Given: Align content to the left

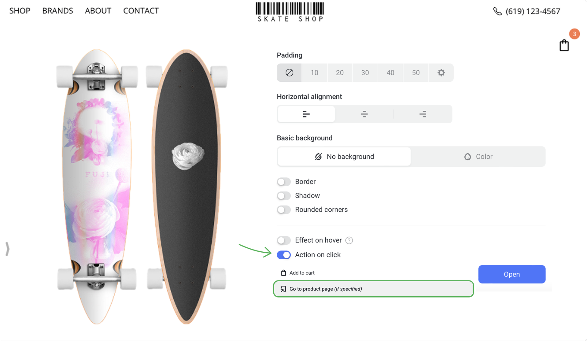Looking at the screenshot, I should point(306,114).
